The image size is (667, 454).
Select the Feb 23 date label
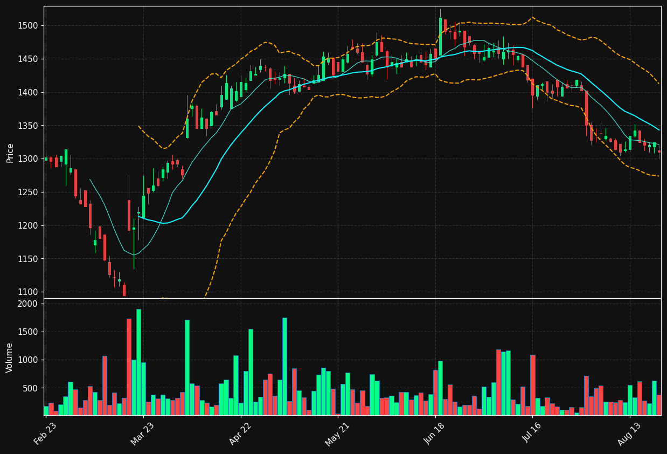point(45,433)
